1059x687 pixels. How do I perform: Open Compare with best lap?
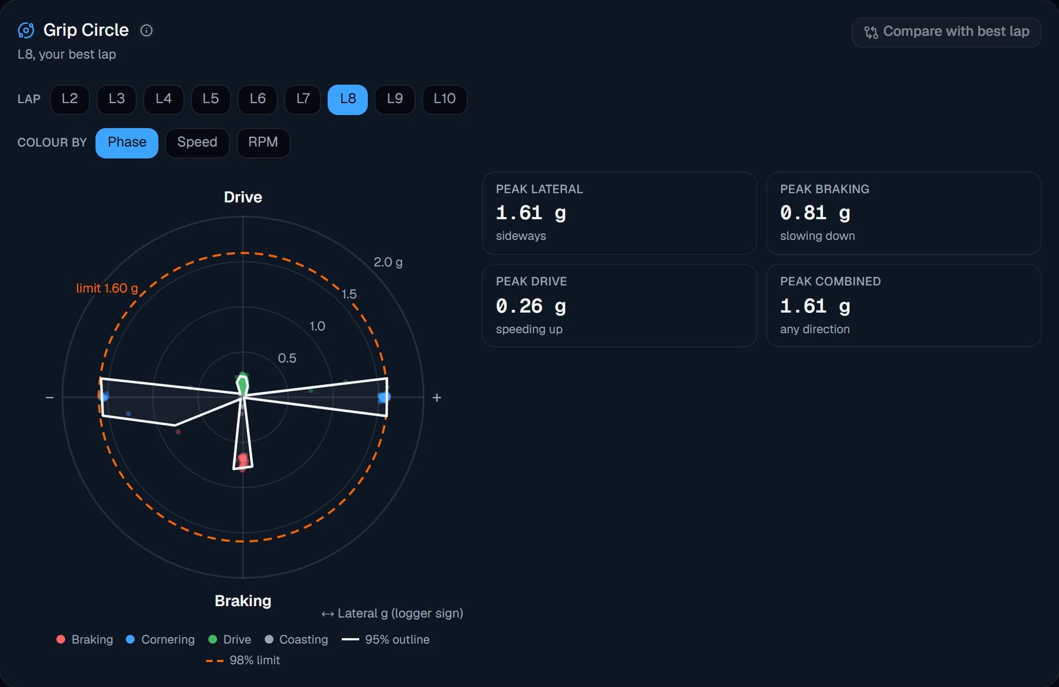[946, 32]
